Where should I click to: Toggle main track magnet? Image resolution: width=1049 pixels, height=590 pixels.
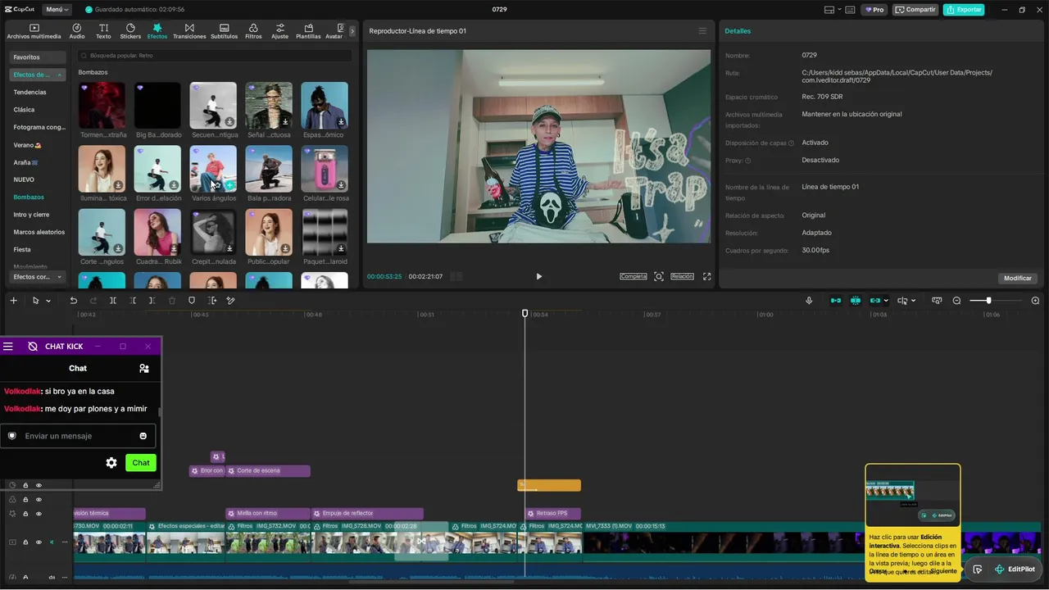click(836, 301)
